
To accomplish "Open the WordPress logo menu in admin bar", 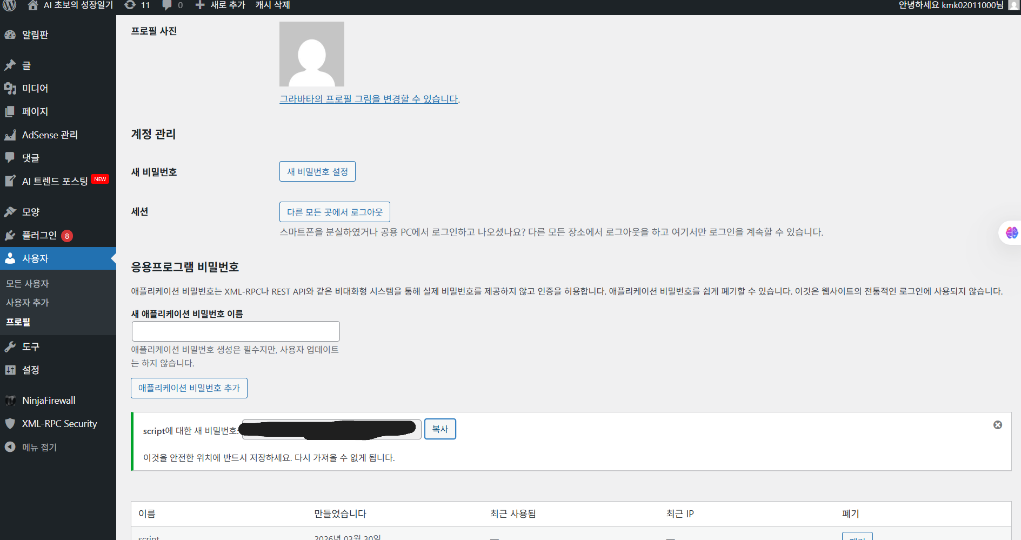I will [x=10, y=6].
